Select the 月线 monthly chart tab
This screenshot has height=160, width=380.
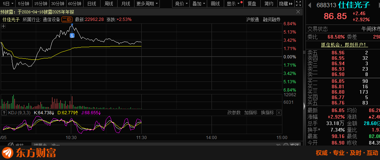coord(125,4)
